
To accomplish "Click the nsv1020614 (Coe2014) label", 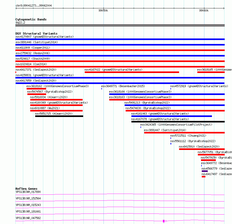I will (x=31, y=64).
